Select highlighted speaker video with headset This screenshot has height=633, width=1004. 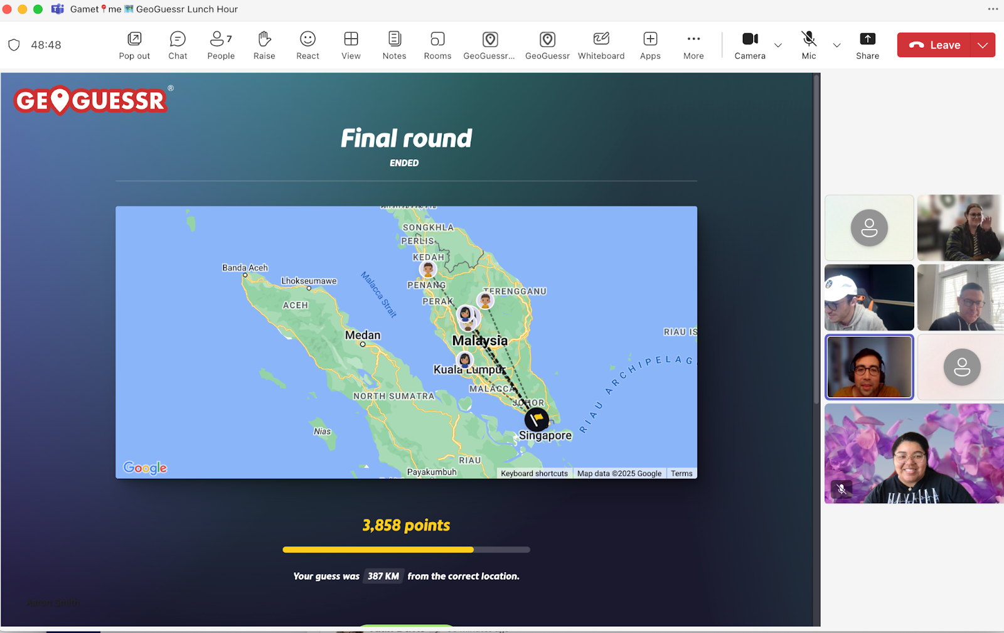tap(869, 367)
